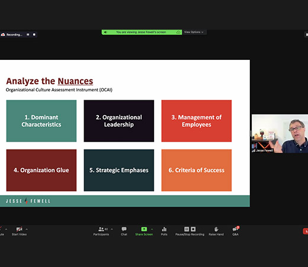Click the Jesse Fewell video thumbnail
308x267 pixels.
[280, 133]
